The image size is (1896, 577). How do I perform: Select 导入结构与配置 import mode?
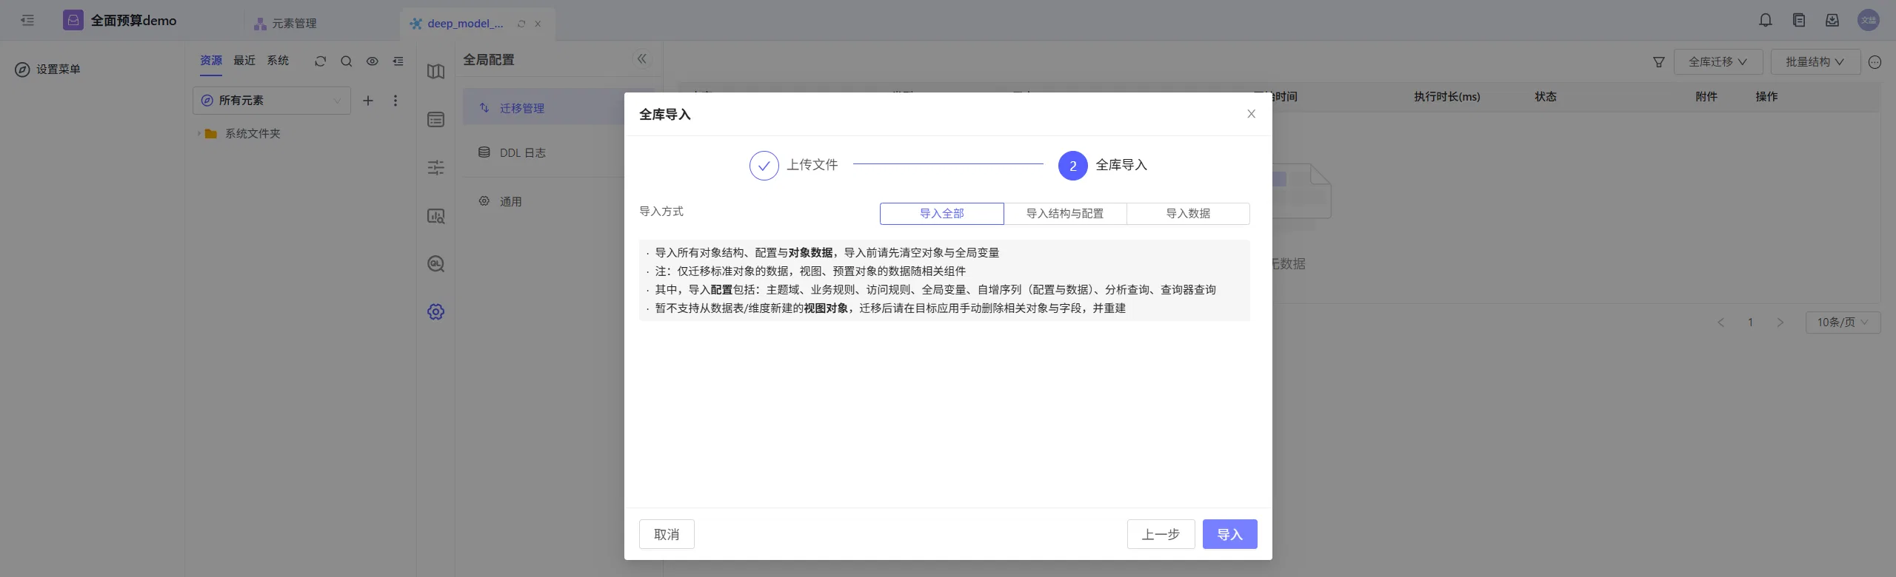[1065, 214]
